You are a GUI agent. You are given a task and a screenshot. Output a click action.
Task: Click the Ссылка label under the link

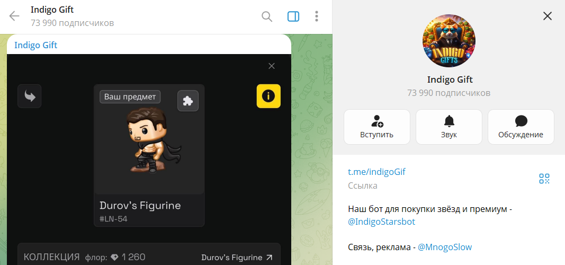[363, 185]
